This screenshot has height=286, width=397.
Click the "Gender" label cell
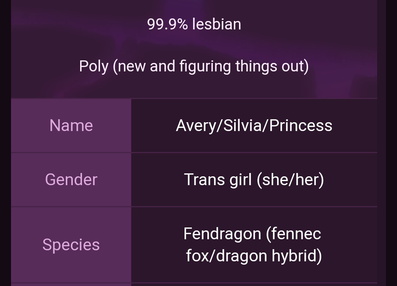pyautogui.click(x=71, y=180)
